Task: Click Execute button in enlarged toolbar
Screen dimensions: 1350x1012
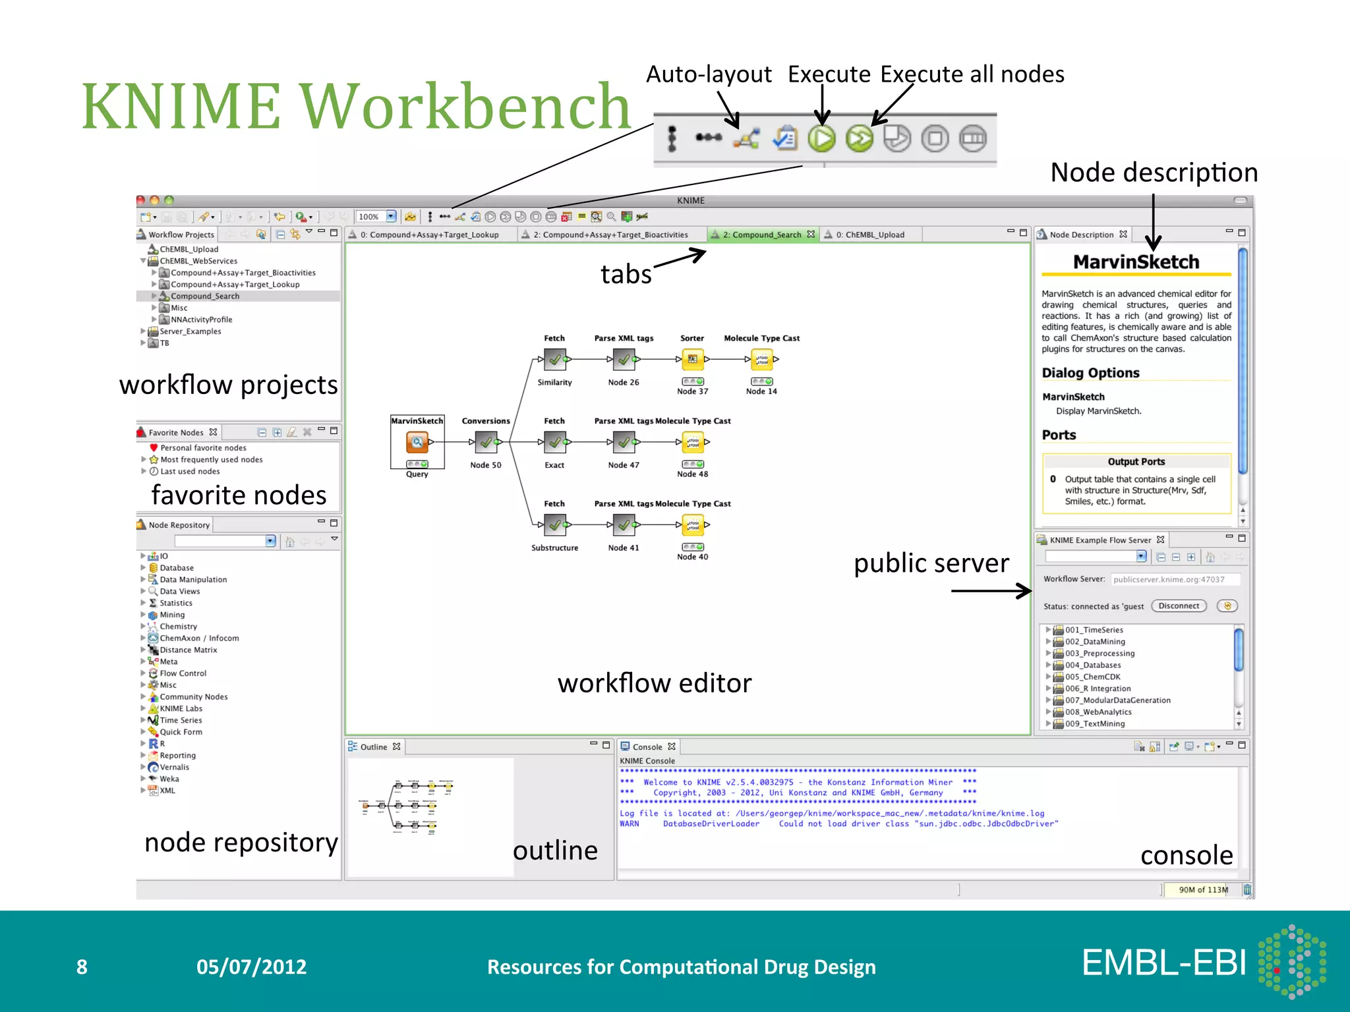Action: pyautogui.click(x=821, y=139)
